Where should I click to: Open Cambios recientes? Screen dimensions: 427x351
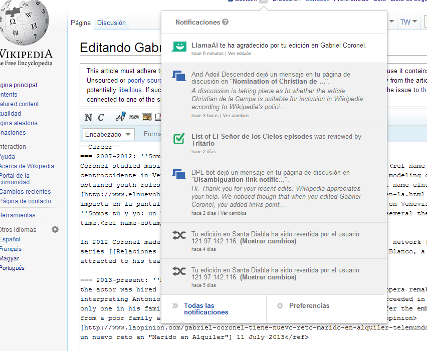point(25,192)
